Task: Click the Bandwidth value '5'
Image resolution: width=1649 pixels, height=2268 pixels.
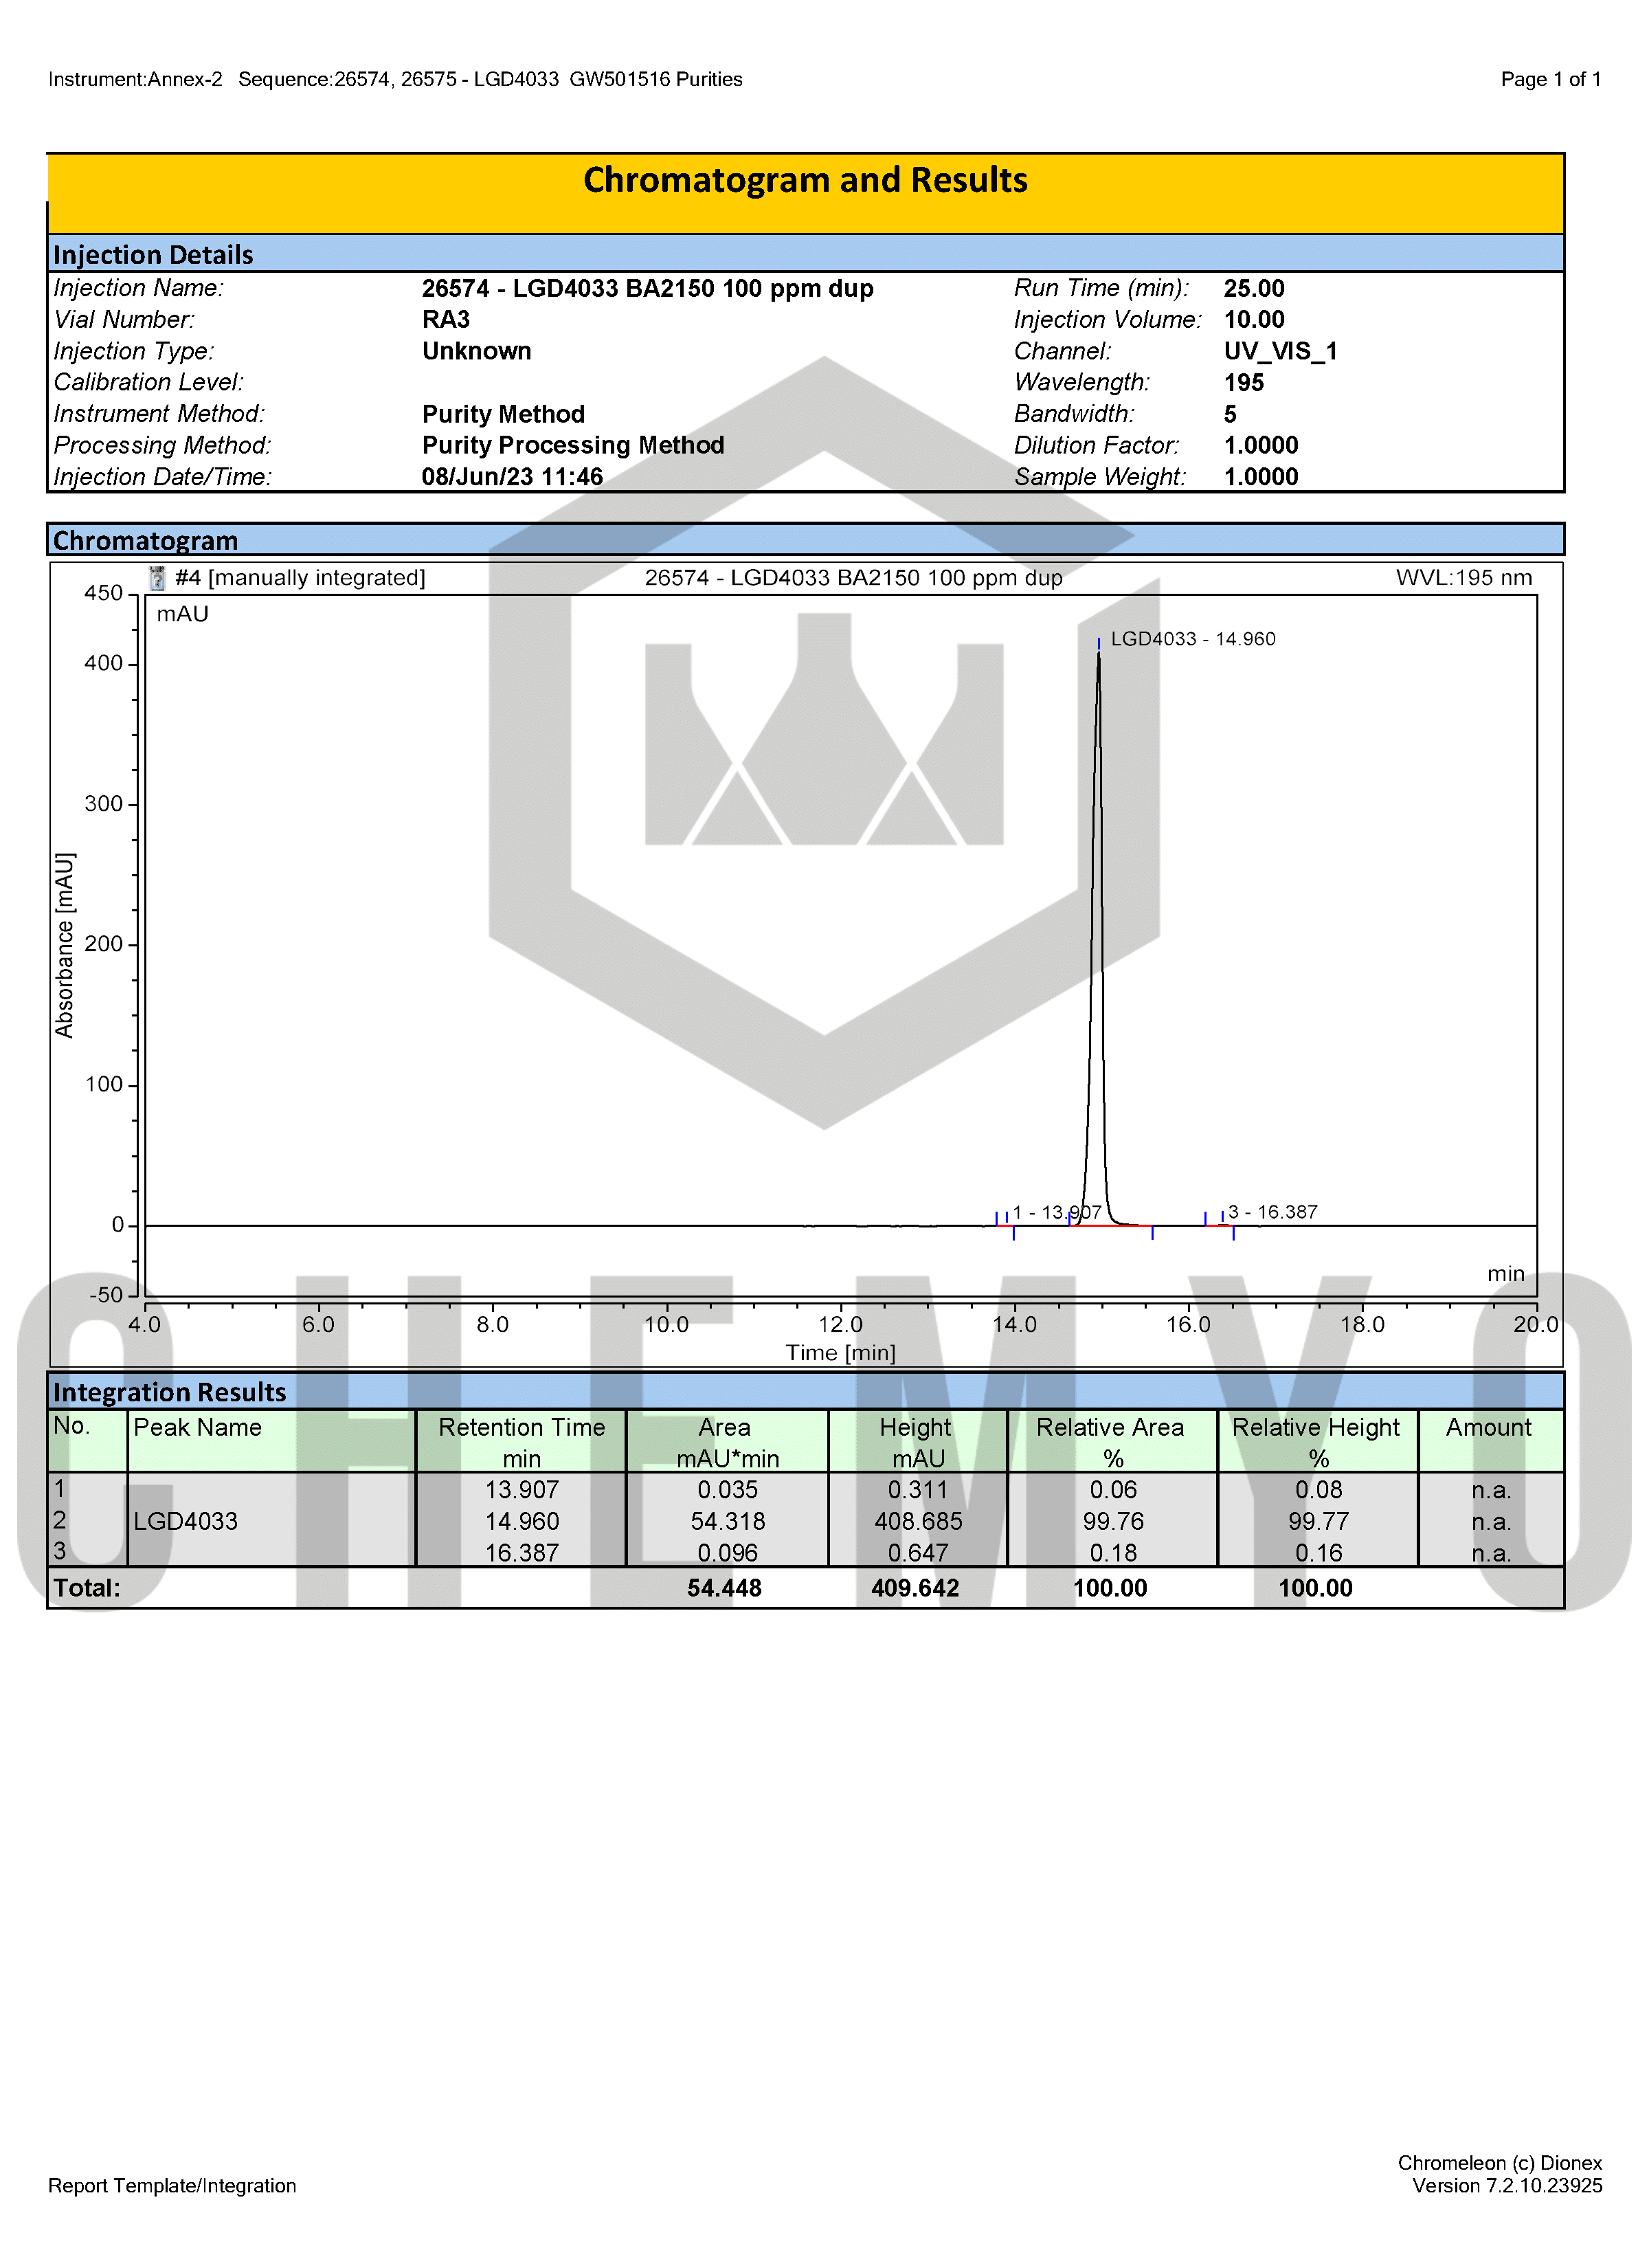Action: (x=1231, y=414)
